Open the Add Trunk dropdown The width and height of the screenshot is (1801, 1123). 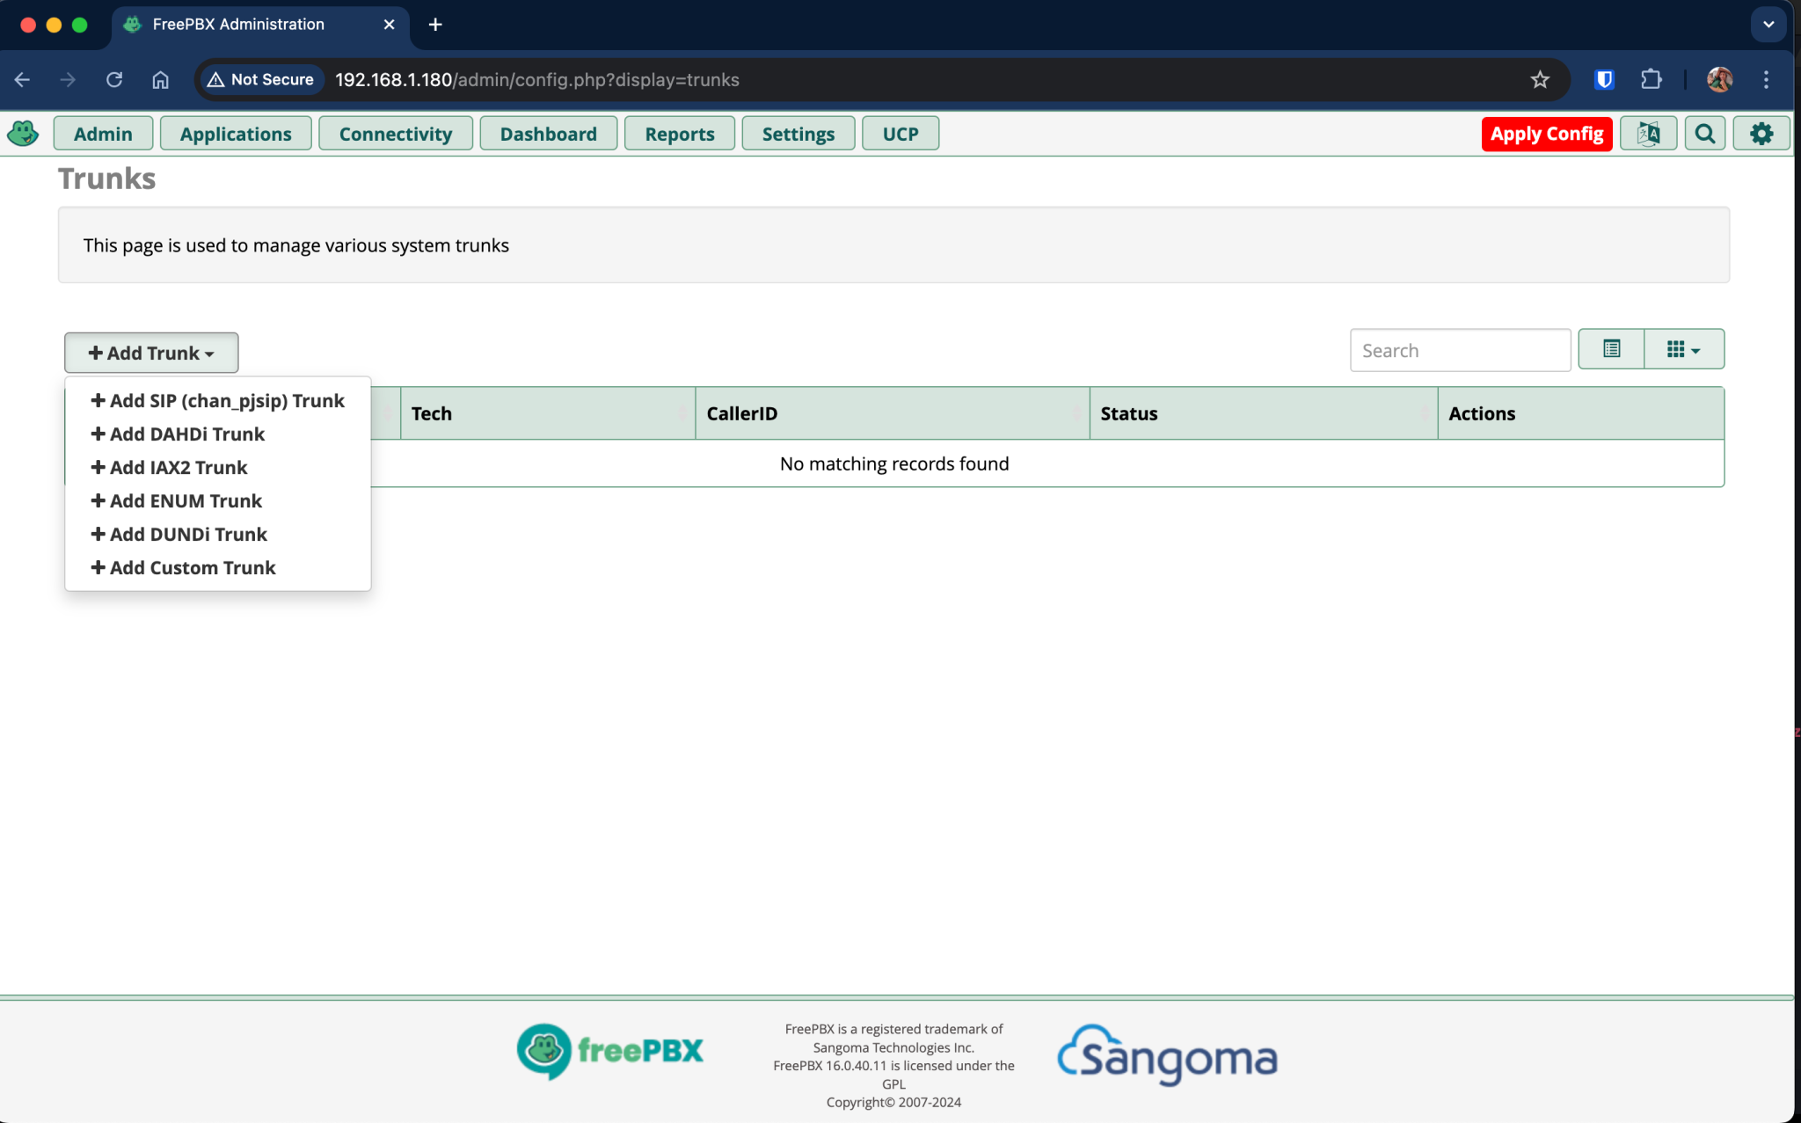pyautogui.click(x=150, y=352)
